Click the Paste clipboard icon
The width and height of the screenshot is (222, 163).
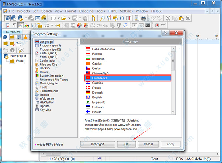point(181,18)
